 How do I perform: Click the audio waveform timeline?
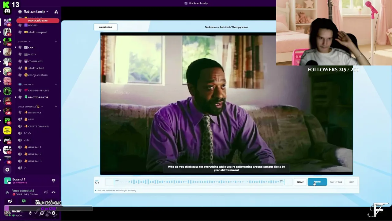pyautogui.click(x=199, y=182)
